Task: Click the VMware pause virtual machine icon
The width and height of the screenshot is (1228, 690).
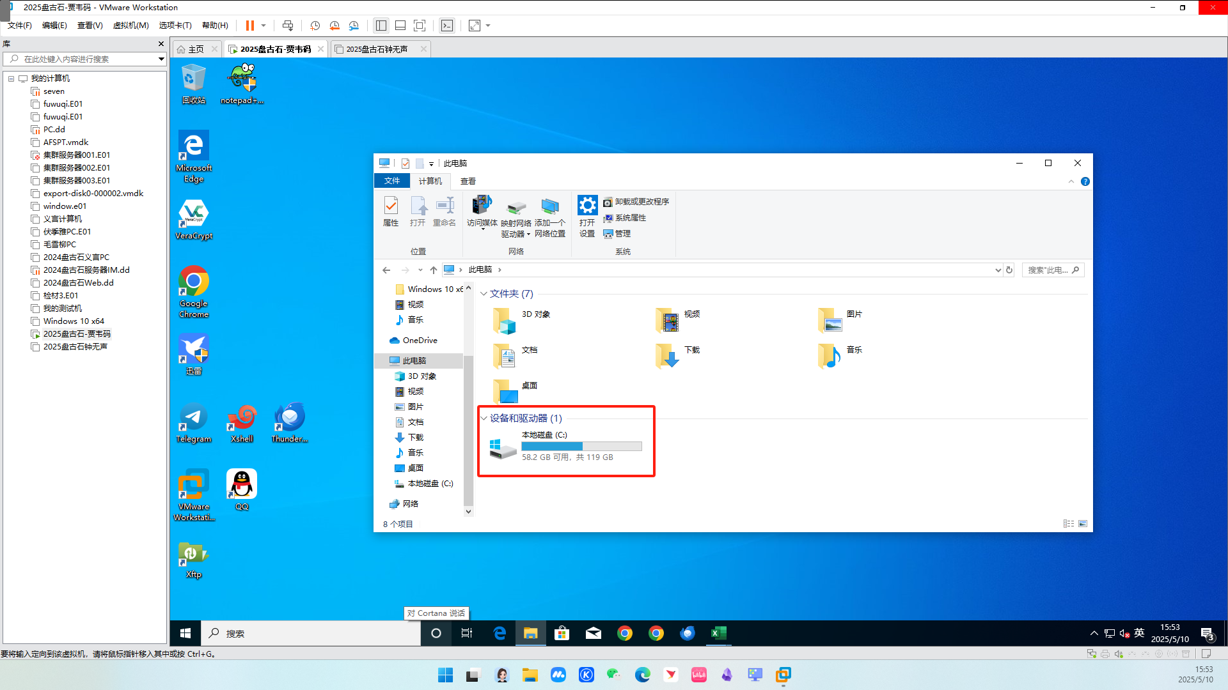Action: 249,26
